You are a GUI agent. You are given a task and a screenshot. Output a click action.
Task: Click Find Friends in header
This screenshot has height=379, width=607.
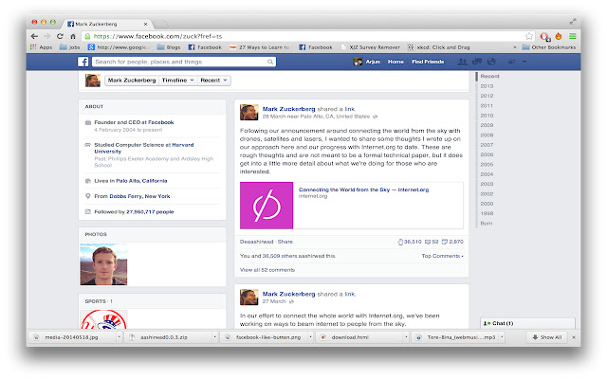pyautogui.click(x=428, y=62)
